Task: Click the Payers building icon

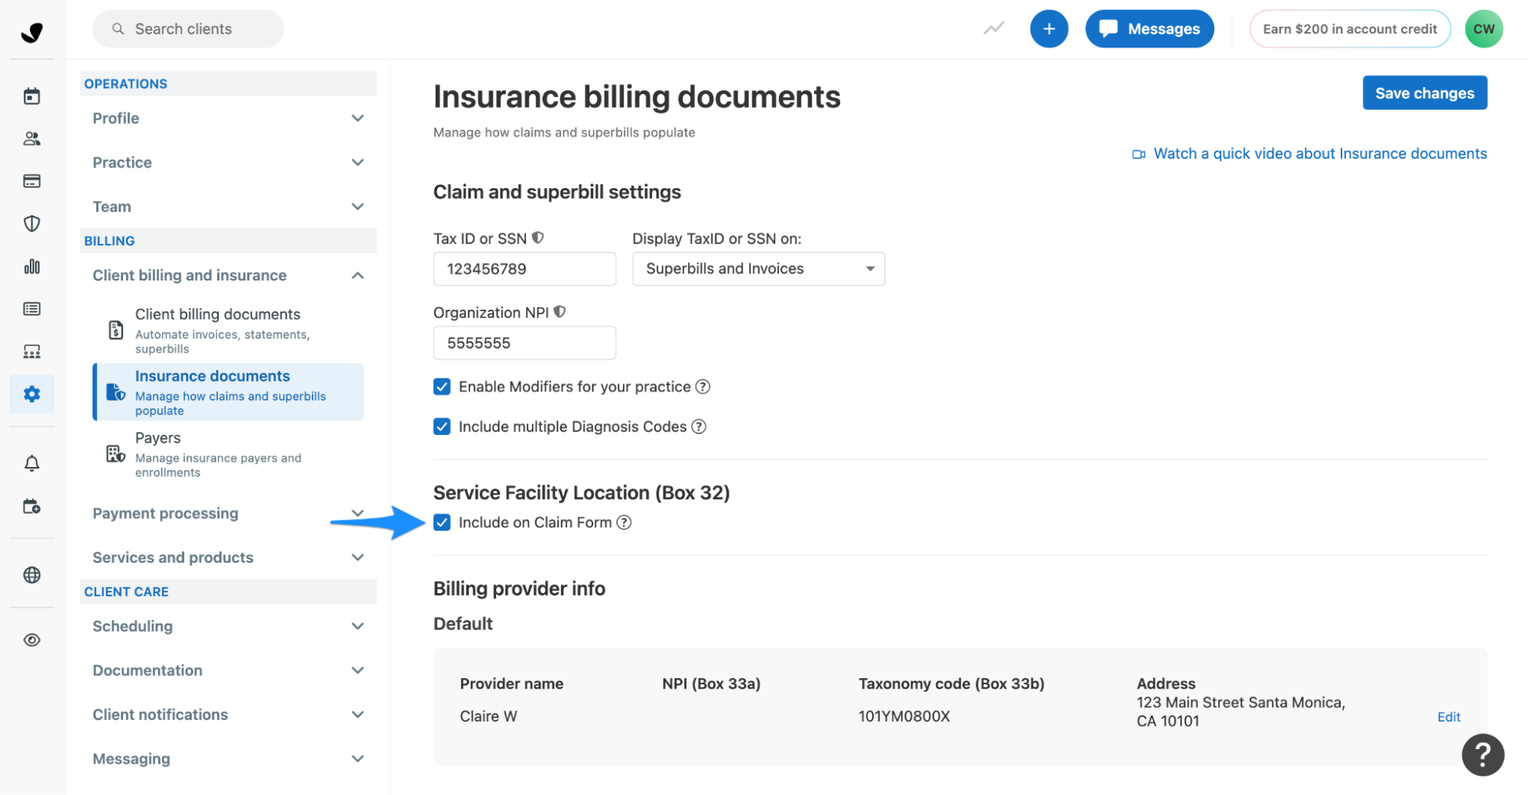Action: [x=115, y=454]
